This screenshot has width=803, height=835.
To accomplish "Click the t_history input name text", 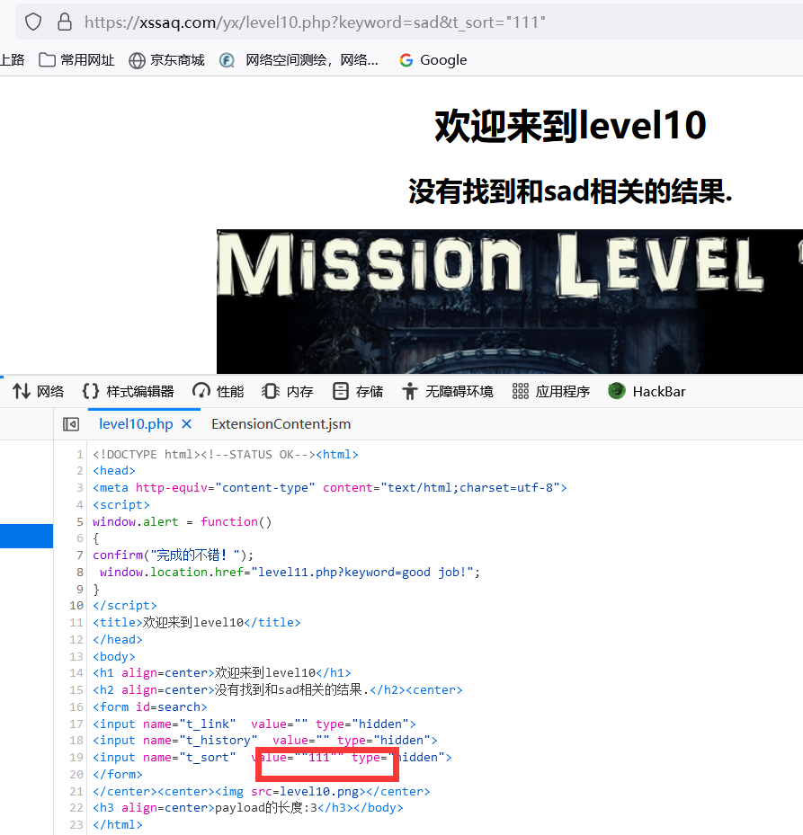I will [x=218, y=741].
